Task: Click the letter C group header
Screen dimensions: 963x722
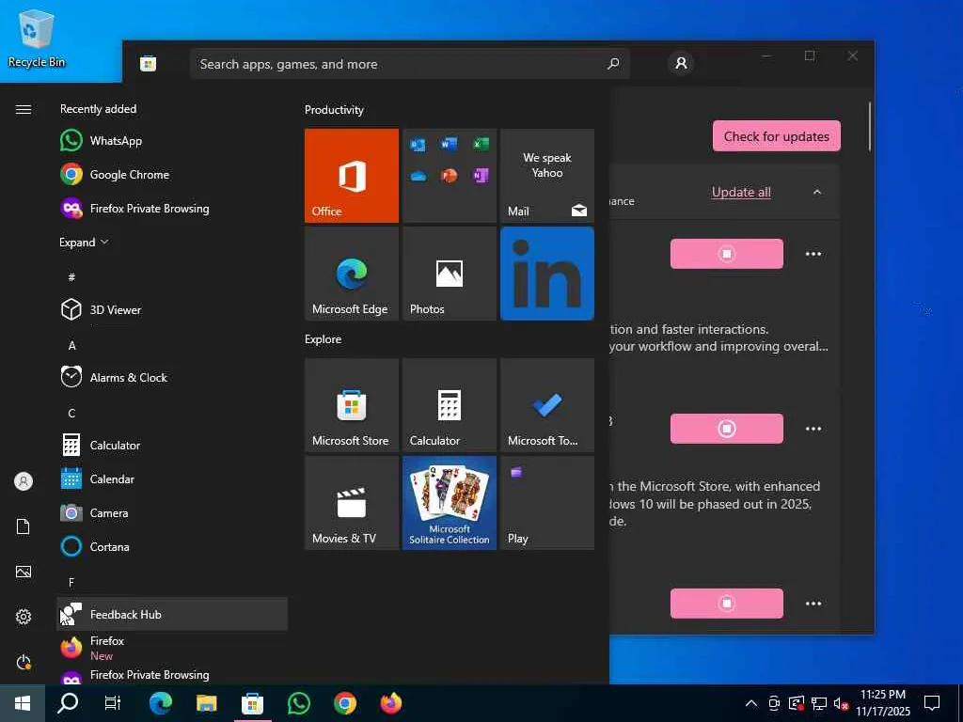Action: (x=71, y=414)
